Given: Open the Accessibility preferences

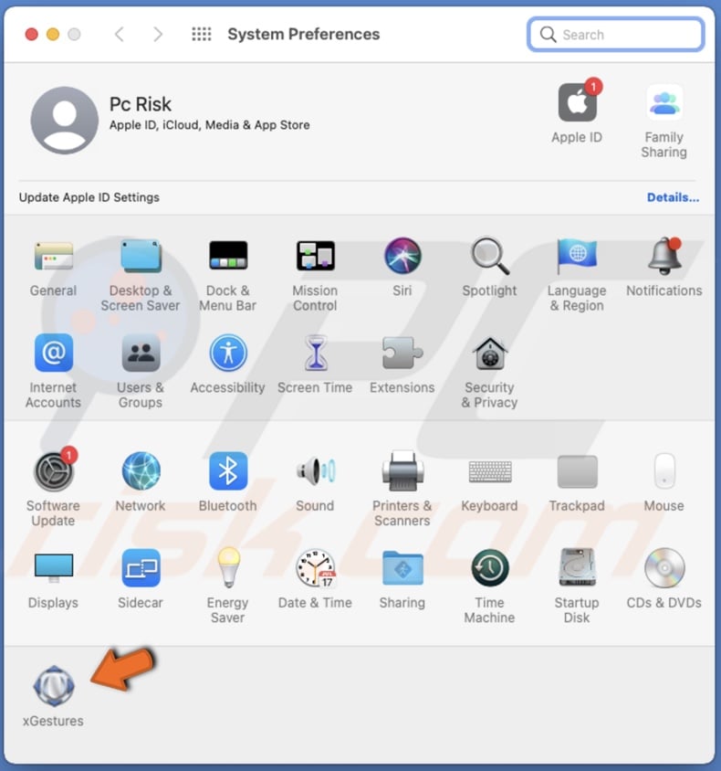Looking at the screenshot, I should pos(228,354).
